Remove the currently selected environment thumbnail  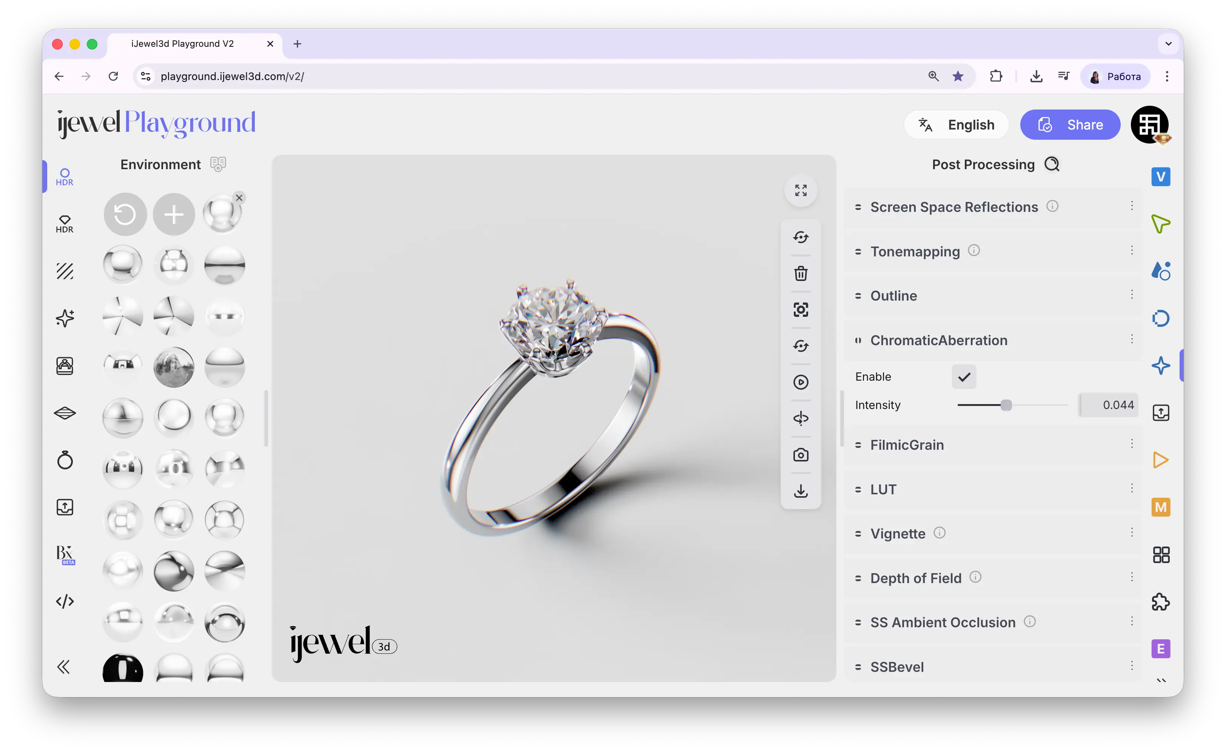click(239, 198)
